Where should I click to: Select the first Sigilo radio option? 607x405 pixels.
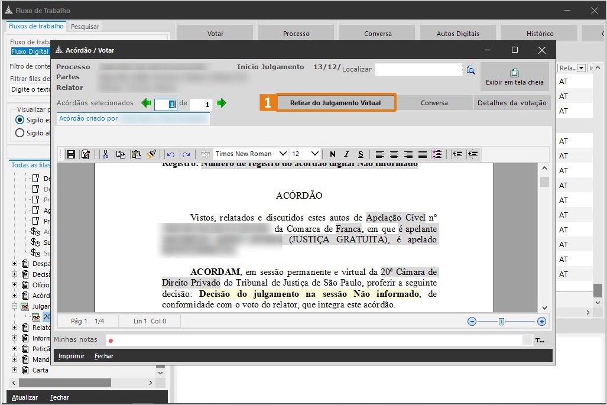20,119
